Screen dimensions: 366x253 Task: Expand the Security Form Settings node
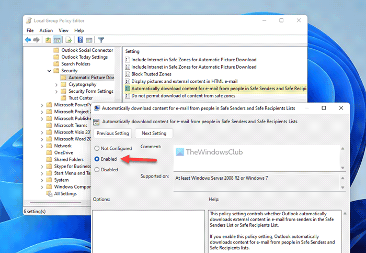[56, 92]
